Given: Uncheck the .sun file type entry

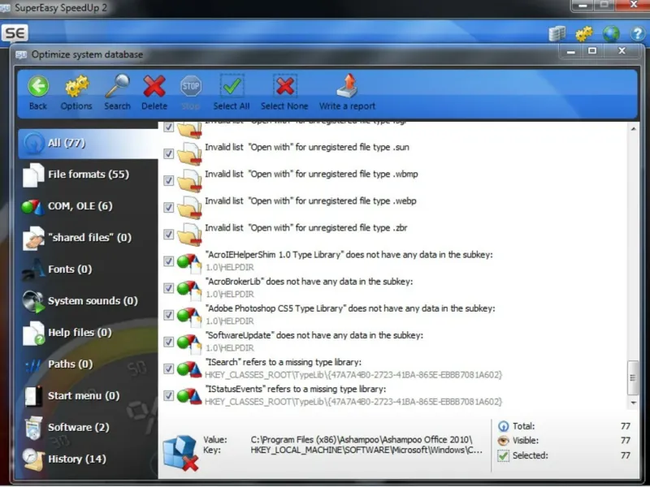Looking at the screenshot, I should click(168, 153).
